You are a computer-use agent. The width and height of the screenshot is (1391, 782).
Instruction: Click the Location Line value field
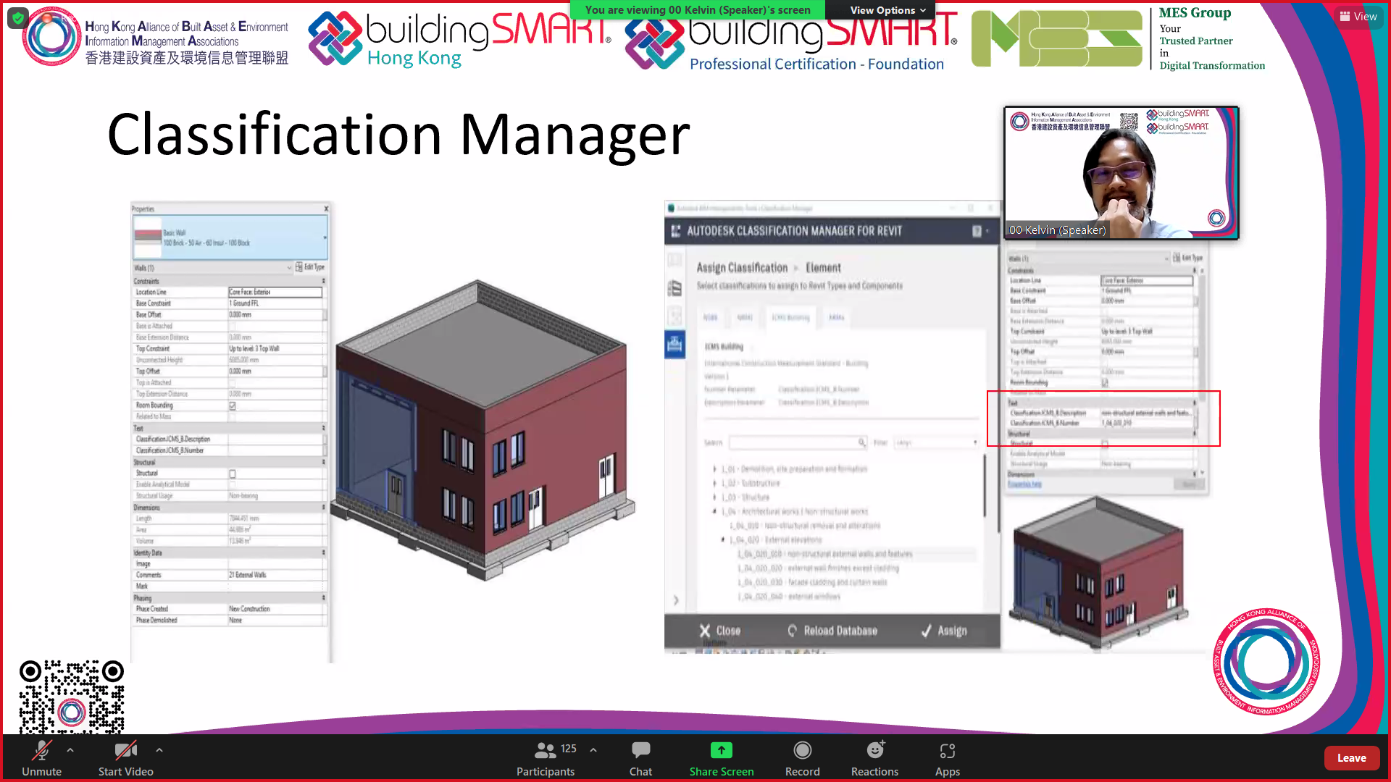[275, 293]
